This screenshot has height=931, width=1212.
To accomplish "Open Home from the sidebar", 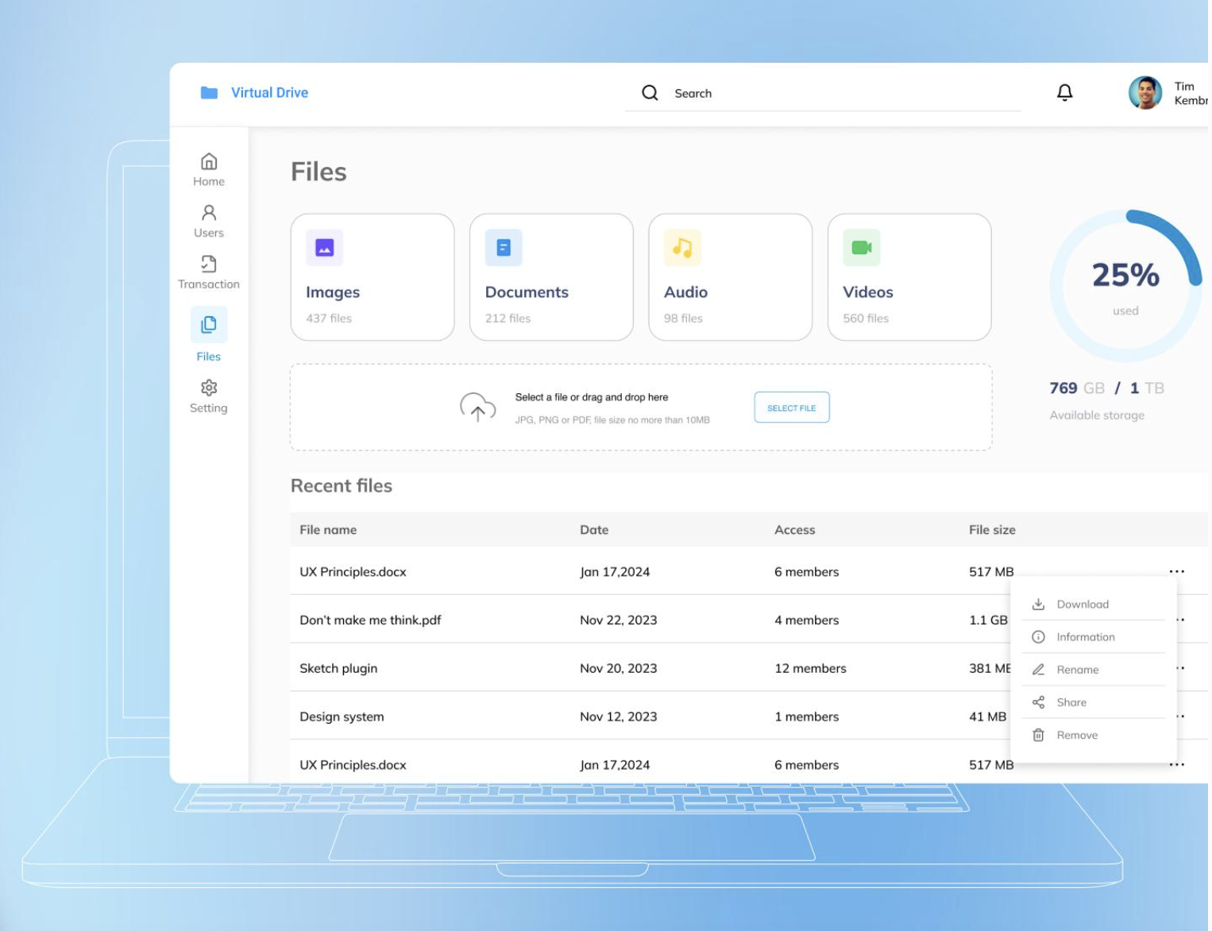I will [209, 169].
